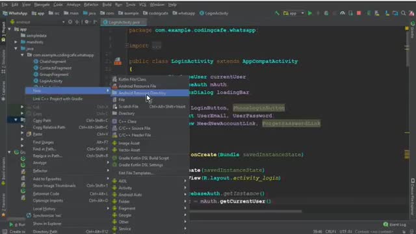This screenshot has width=416, height=234.
Task: Choose Image Asset in New submenu
Action: tap(150, 143)
